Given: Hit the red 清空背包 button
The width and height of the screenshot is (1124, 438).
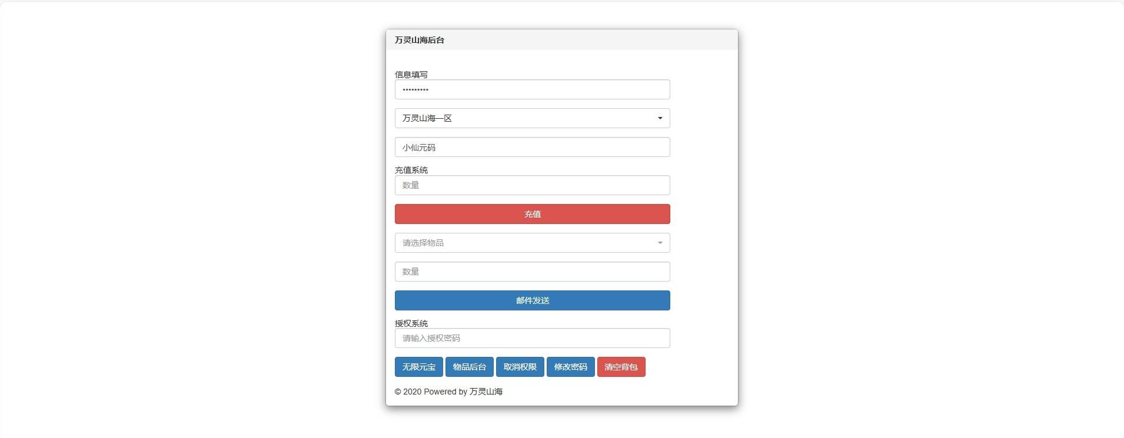Looking at the screenshot, I should pyautogui.click(x=621, y=367).
